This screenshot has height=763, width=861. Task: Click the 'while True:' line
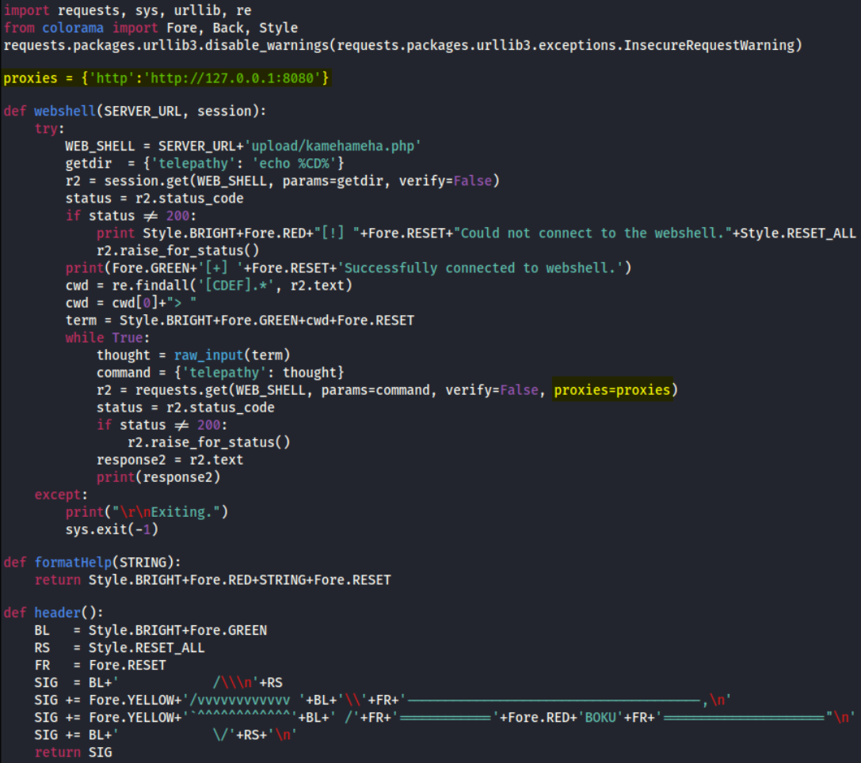click(x=107, y=338)
